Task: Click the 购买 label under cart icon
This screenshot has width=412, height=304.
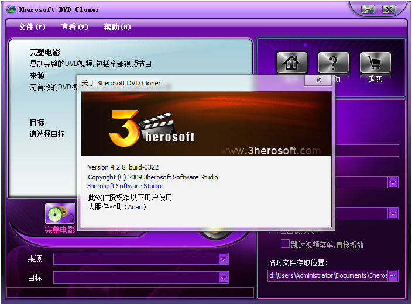Action: pos(375,79)
